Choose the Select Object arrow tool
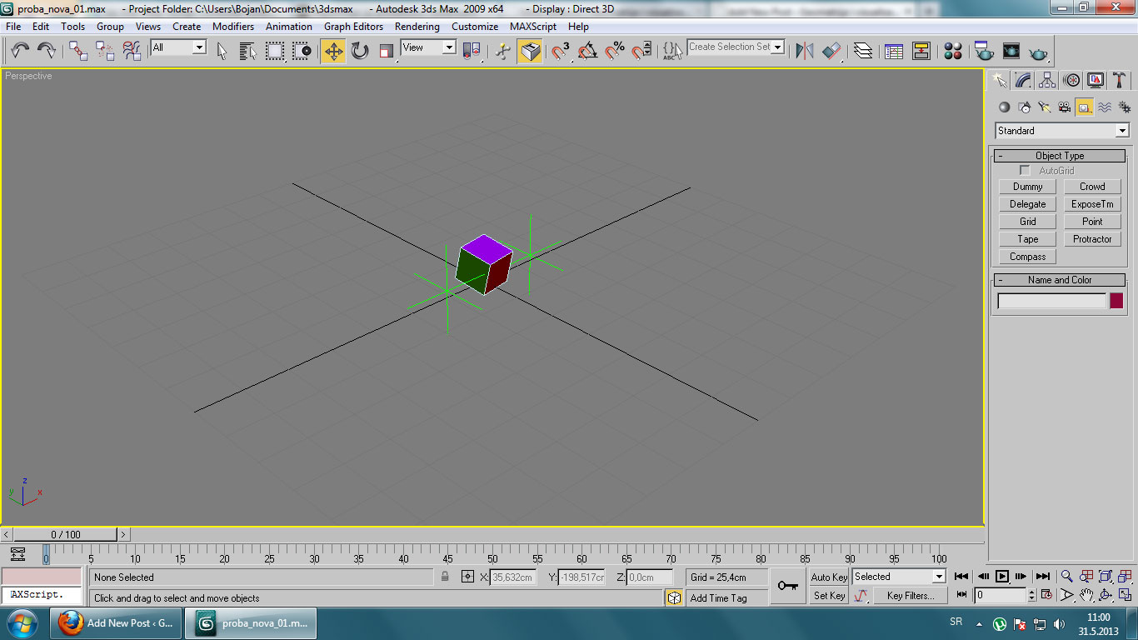The height and width of the screenshot is (640, 1138). coord(222,51)
